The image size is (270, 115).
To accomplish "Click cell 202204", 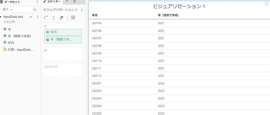I will (97, 106).
